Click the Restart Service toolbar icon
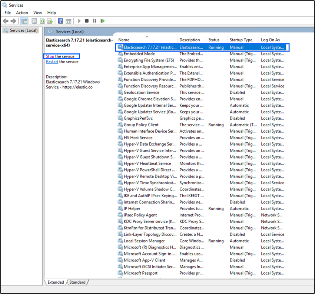 click(102, 21)
